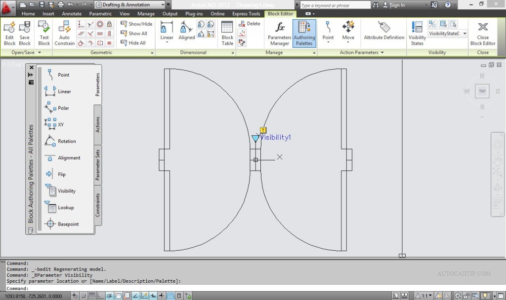Apply the Equal constraint
Screen dimensions: 506x300
109,43
